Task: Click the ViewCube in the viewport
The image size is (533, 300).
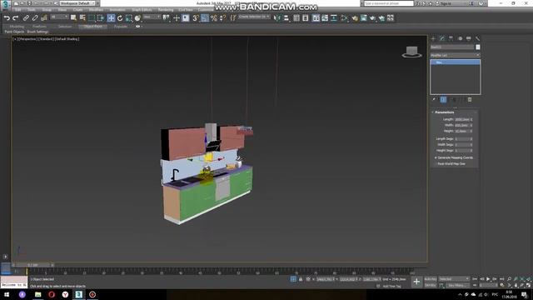Action: click(411, 52)
